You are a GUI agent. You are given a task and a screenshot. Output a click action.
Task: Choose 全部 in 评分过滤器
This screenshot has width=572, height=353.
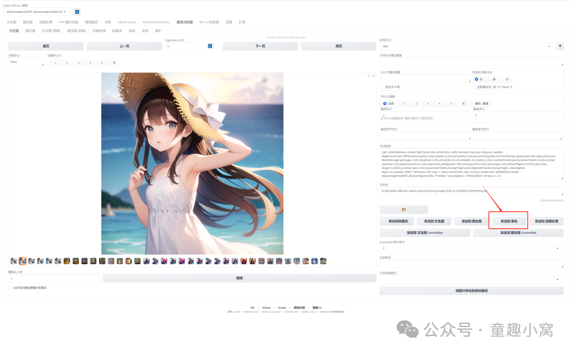(x=388, y=104)
